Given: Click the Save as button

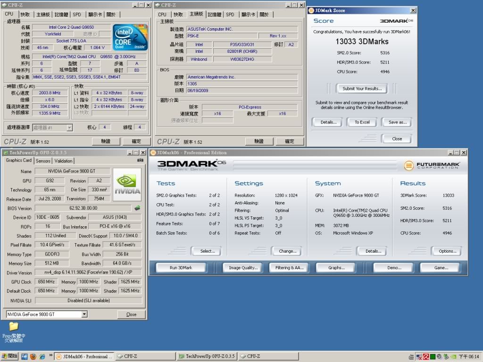Looking at the screenshot, I should [x=397, y=122].
